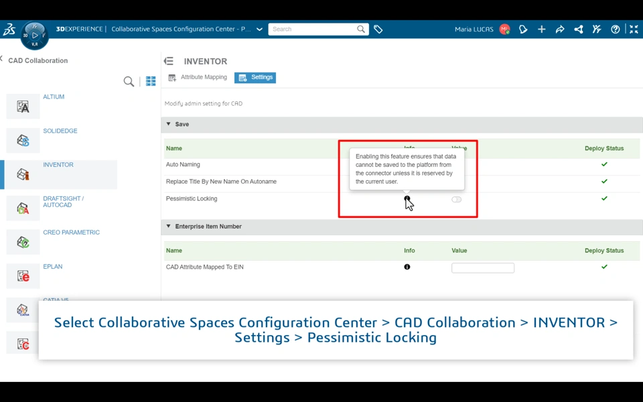Go back using the chevron beside CAD Collaboration
Screen dimensions: 643x402
pos(1,59)
